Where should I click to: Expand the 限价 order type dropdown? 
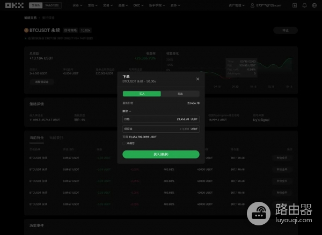pos(127,111)
